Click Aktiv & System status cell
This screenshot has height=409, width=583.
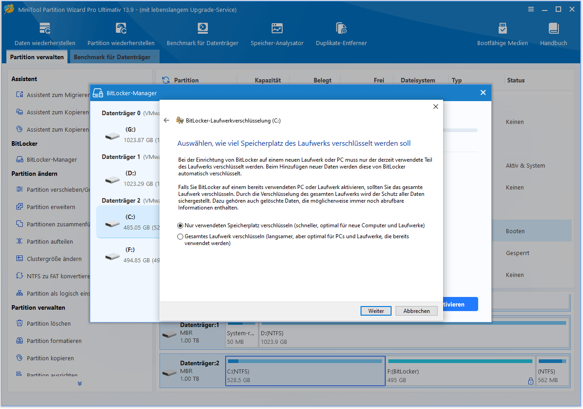(525, 166)
